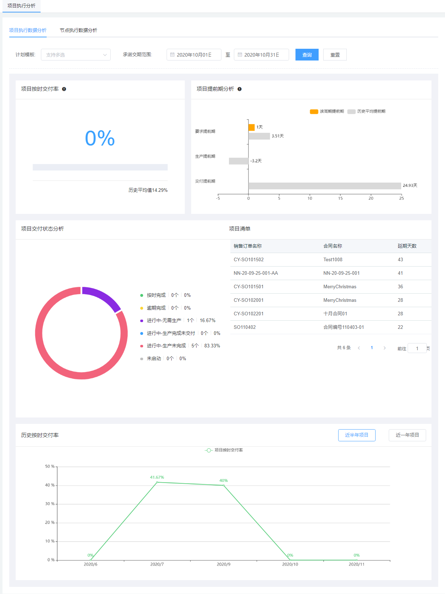Click the 重置 button
This screenshot has width=445, height=594.
pos(335,55)
